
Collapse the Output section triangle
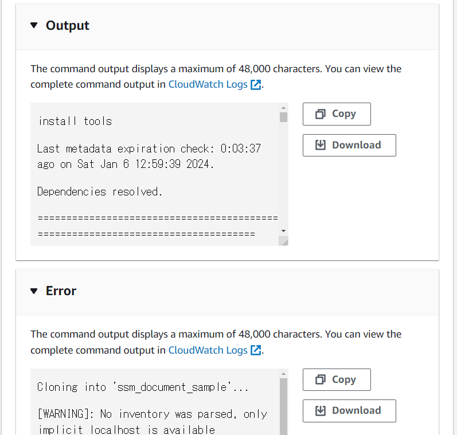click(x=34, y=25)
